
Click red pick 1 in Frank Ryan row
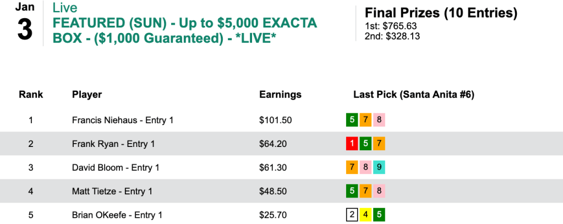[351, 144]
